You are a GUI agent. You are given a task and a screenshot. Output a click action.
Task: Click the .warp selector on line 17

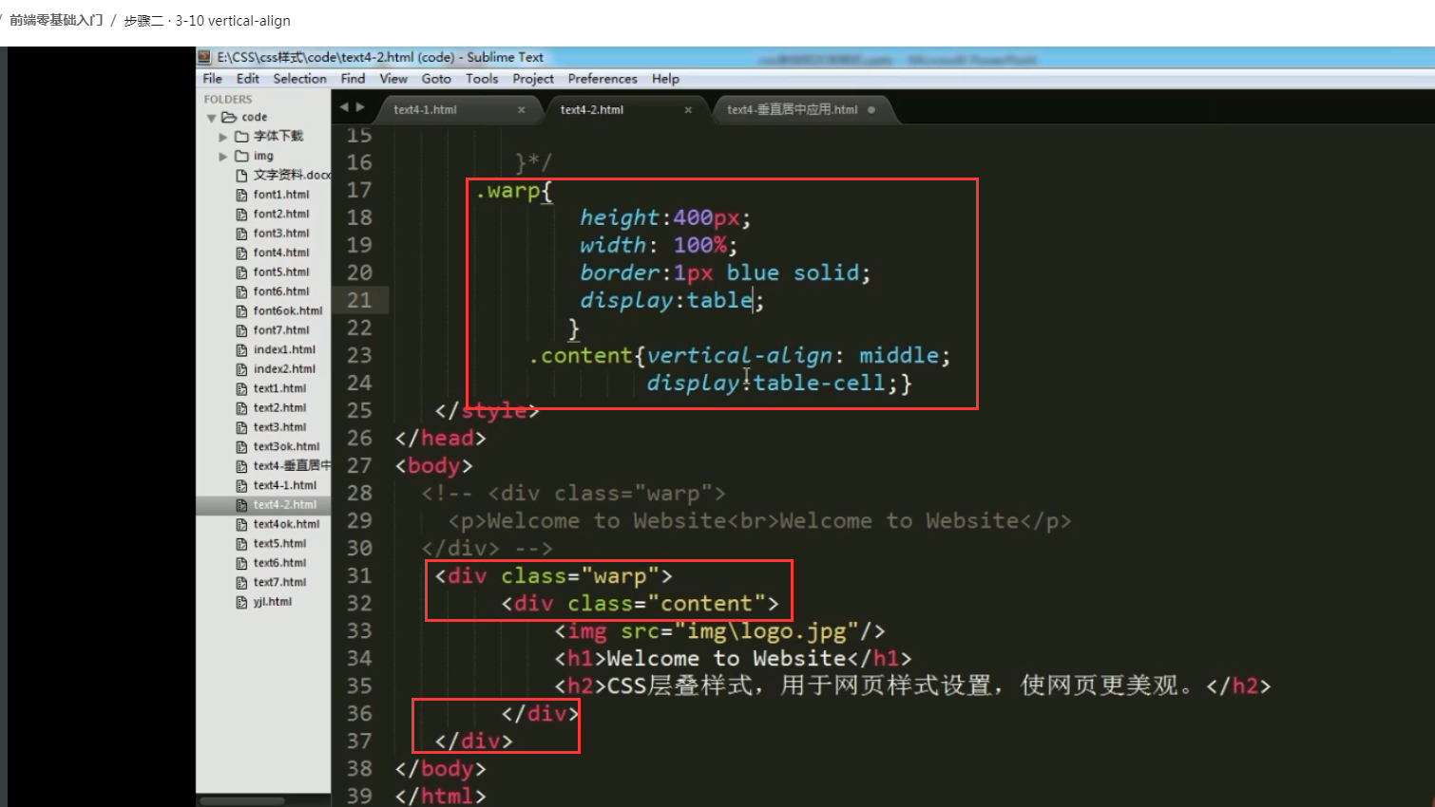pyautogui.click(x=507, y=191)
